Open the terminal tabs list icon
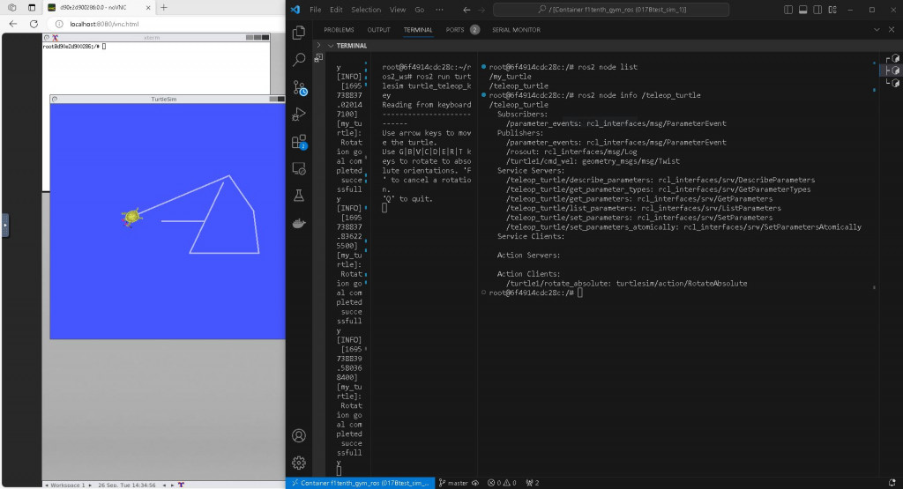 click(318, 58)
